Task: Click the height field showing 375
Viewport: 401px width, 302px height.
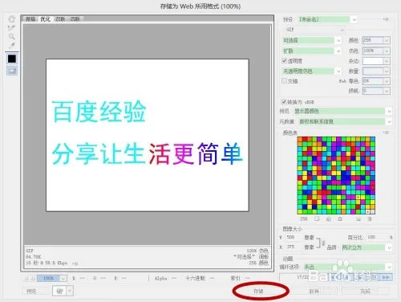Action: click(x=294, y=247)
